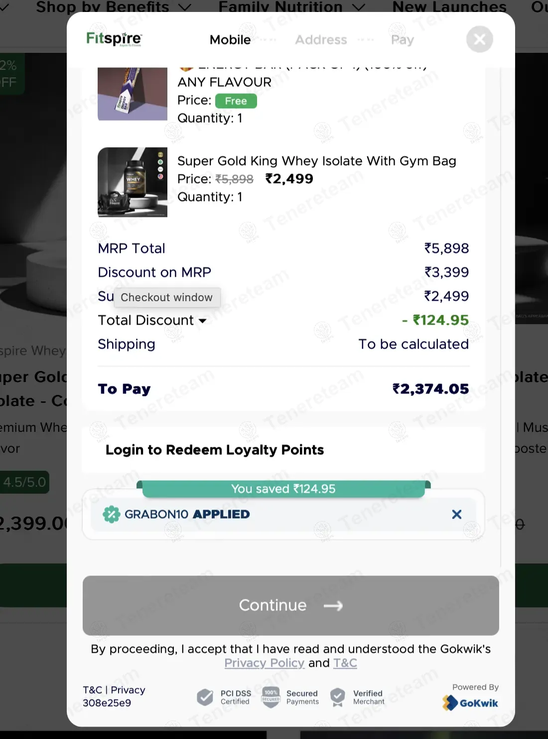
Task: Click the PCI DSS Certified shield icon
Action: (x=205, y=697)
